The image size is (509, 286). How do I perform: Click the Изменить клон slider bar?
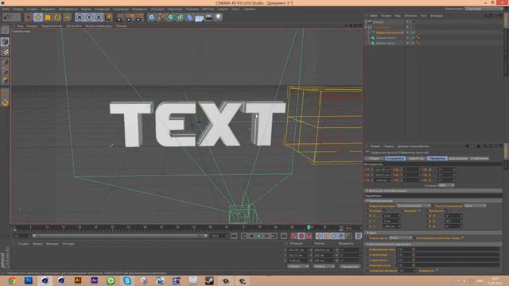[x=457, y=265]
